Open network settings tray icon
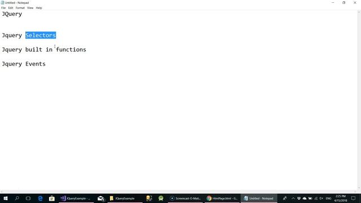The width and height of the screenshot is (361, 203). click(316, 198)
